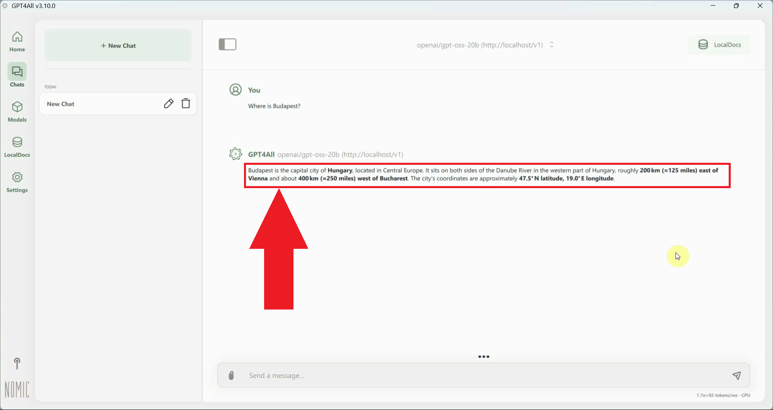Delete New Chat using trash icon
This screenshot has height=410, width=773.
[186, 104]
